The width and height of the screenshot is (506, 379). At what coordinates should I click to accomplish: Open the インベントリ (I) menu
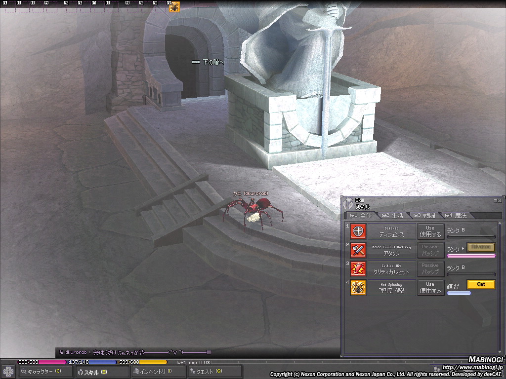(159, 372)
